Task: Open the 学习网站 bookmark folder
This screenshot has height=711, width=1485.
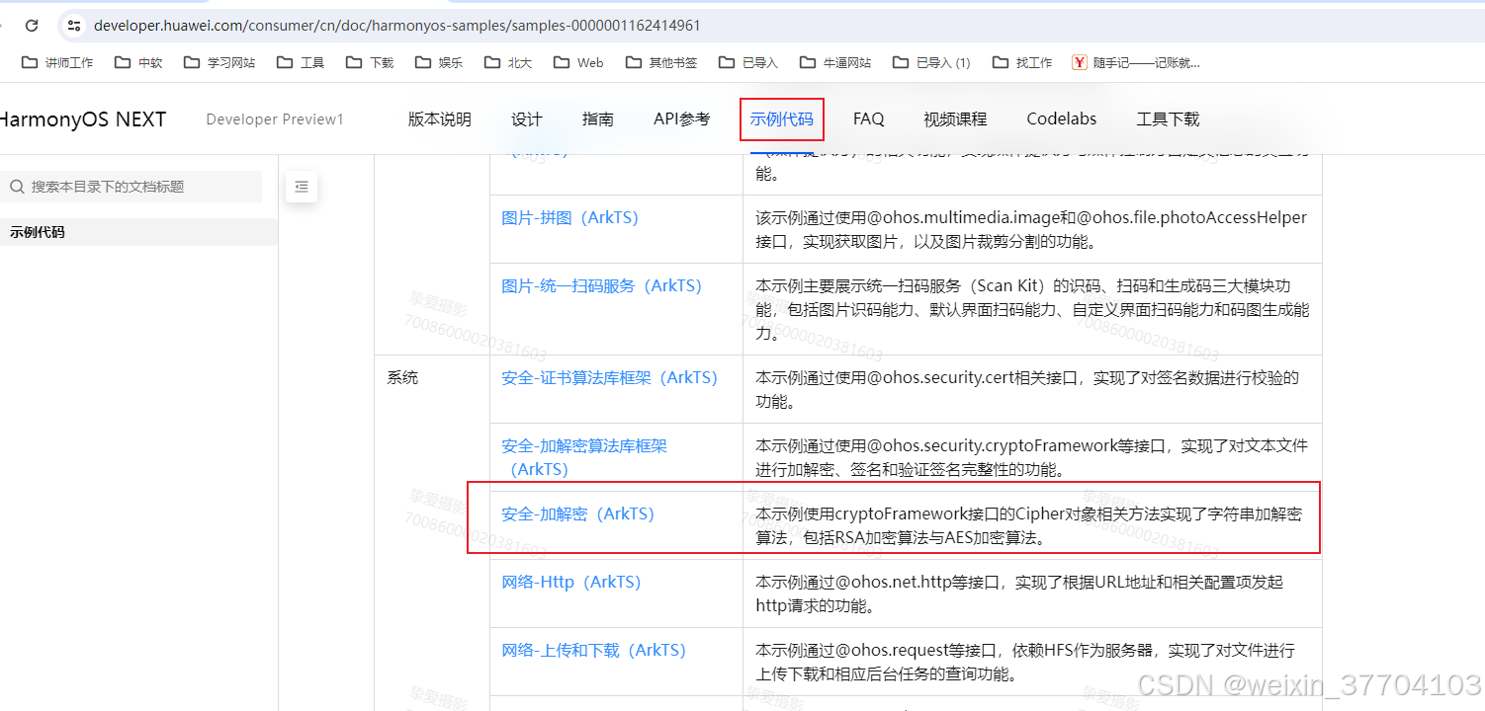Action: point(219,62)
